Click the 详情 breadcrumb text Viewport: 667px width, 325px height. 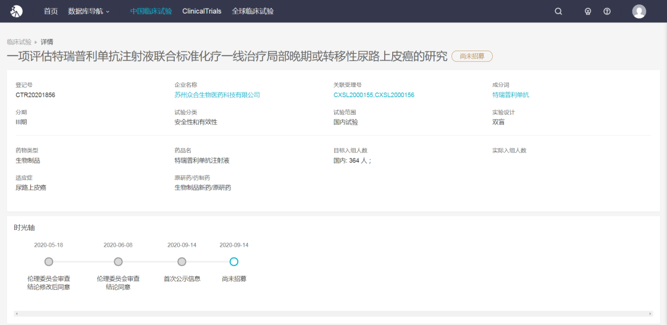[47, 42]
